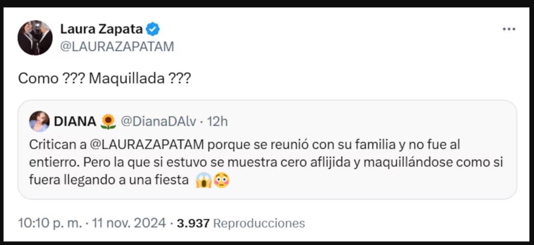Click the 10:10 p. m. post time
Image resolution: width=534 pixels, height=245 pixels.
click(50, 223)
